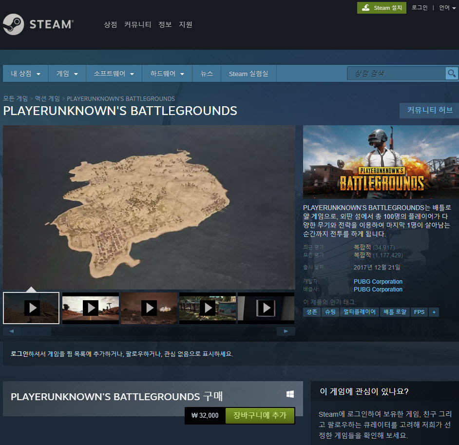Focus the 상점 검색 search field
This screenshot has height=445, width=459.
click(396, 73)
